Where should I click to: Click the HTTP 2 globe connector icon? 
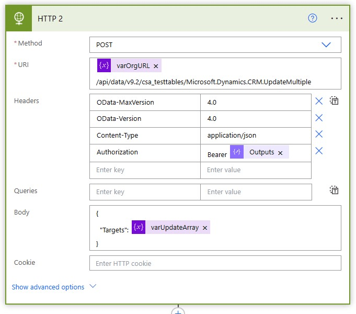click(x=19, y=18)
